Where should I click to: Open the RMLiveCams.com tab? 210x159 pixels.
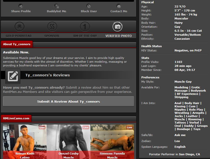tap(16, 118)
